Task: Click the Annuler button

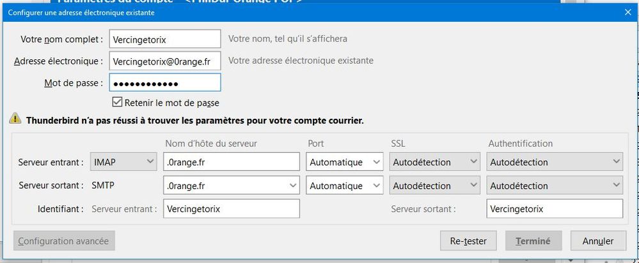Action: click(x=597, y=241)
